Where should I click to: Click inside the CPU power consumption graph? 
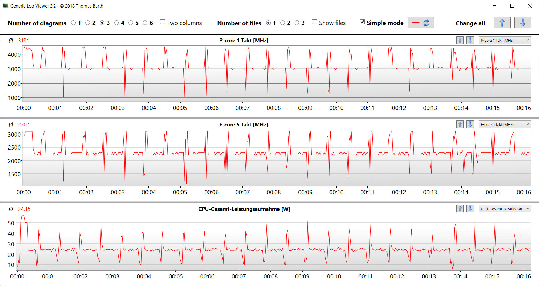(x=274, y=242)
